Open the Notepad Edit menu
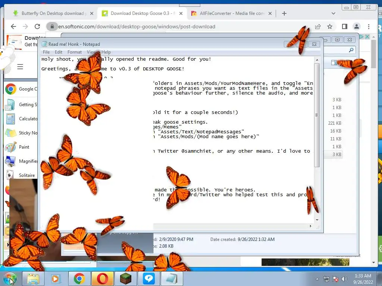The image size is (382, 286). point(59,52)
